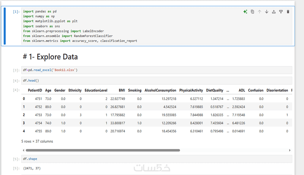This screenshot has height=175, width=304.
Task: Click the blue cell collapser bar of cell 1
Action: point(5,26)
